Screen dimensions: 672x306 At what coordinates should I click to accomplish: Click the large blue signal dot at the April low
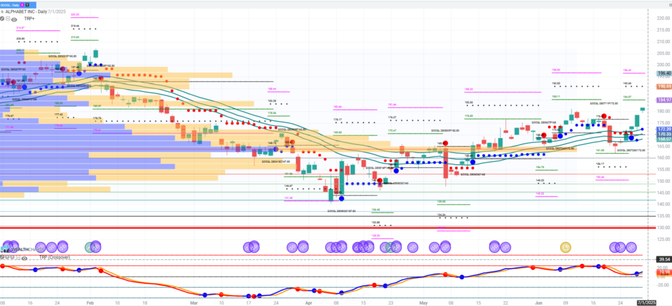pos(341,198)
